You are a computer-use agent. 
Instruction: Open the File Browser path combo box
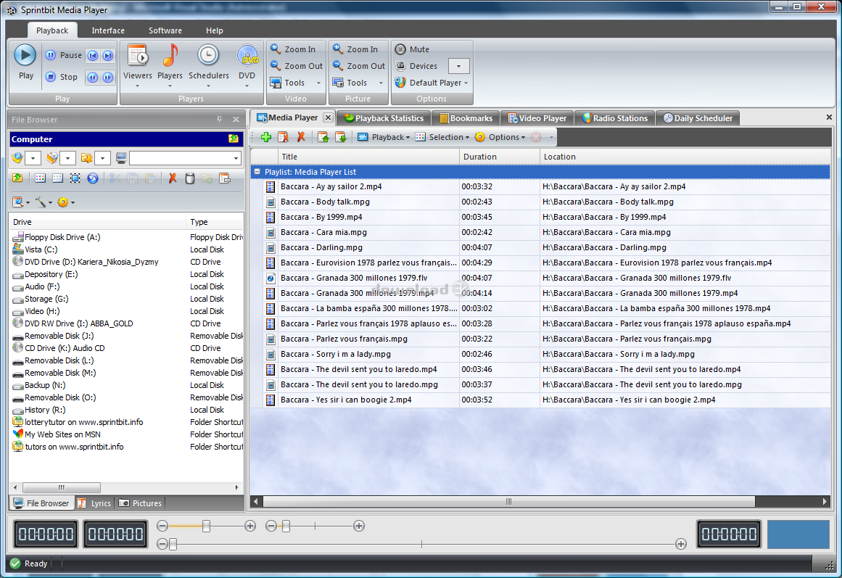[185, 158]
